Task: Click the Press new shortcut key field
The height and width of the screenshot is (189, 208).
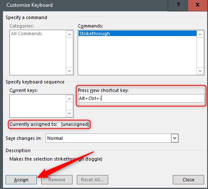Action: click(141, 98)
